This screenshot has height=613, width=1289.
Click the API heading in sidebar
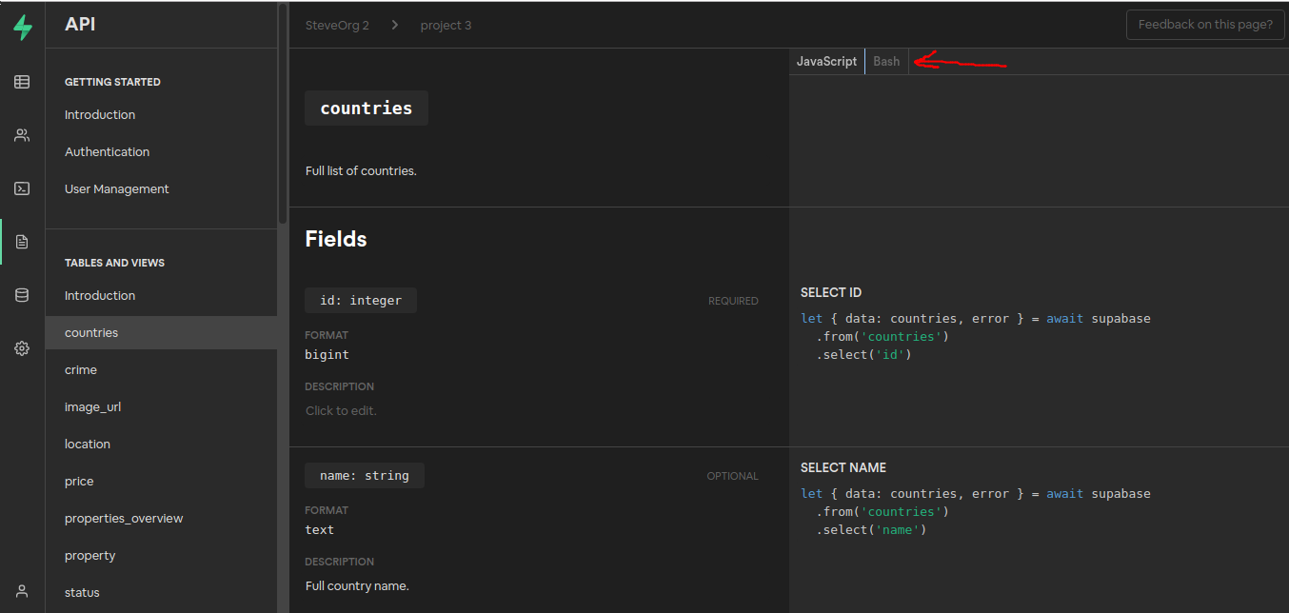pyautogui.click(x=80, y=25)
